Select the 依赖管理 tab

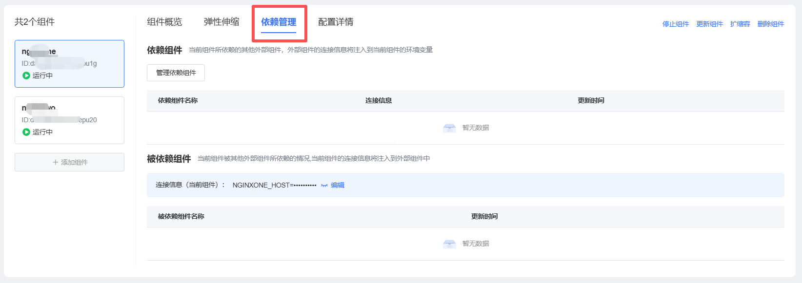point(279,22)
